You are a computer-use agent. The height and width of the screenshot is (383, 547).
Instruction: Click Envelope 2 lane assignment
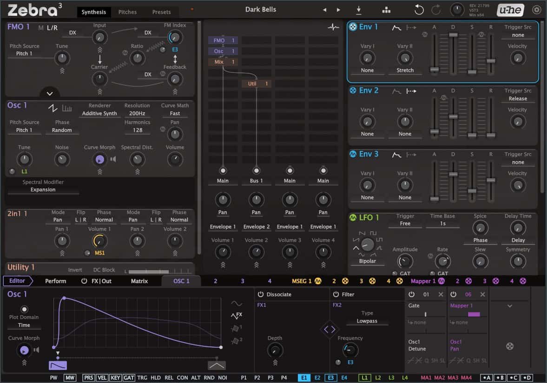257,227
